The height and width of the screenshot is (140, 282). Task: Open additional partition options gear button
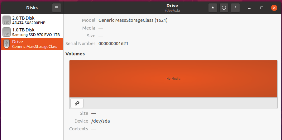click(77, 103)
